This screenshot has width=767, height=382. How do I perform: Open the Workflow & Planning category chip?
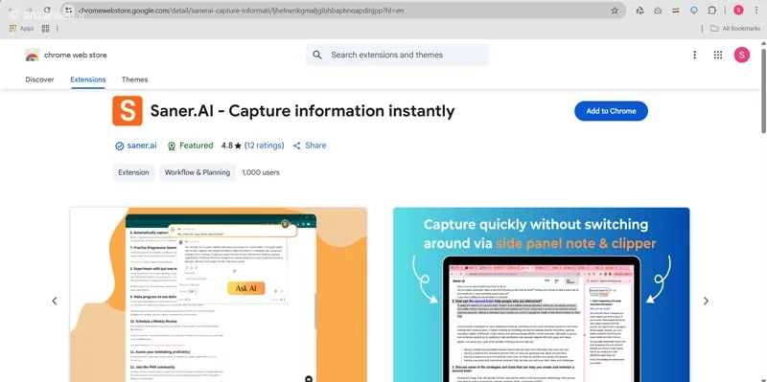pos(198,172)
